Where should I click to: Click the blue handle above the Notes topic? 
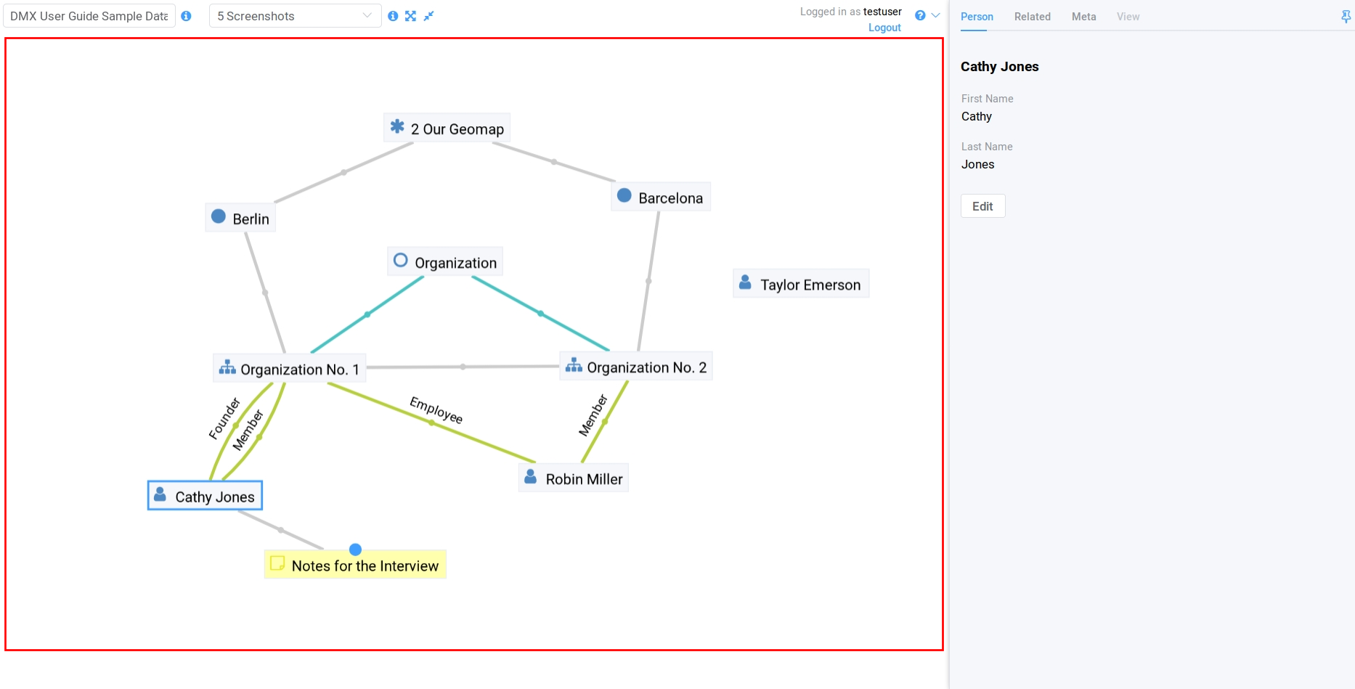pyautogui.click(x=355, y=550)
